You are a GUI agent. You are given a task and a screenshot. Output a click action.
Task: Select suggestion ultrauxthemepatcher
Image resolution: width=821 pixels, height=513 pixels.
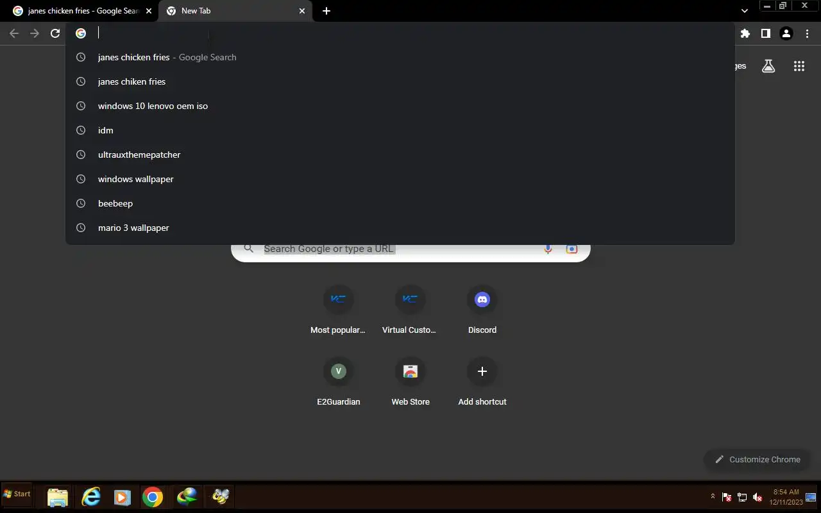point(400,155)
